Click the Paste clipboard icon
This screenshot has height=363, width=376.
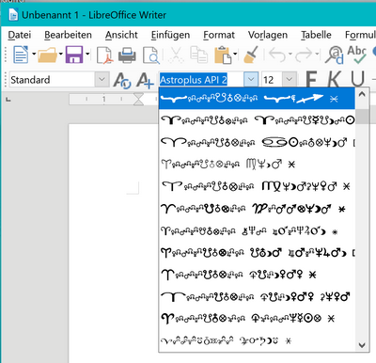(x=223, y=55)
